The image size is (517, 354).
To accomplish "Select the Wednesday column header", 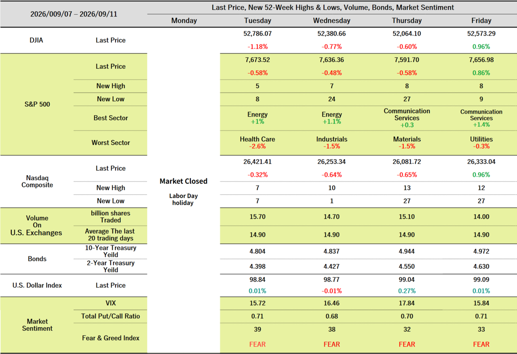I will point(332,21).
